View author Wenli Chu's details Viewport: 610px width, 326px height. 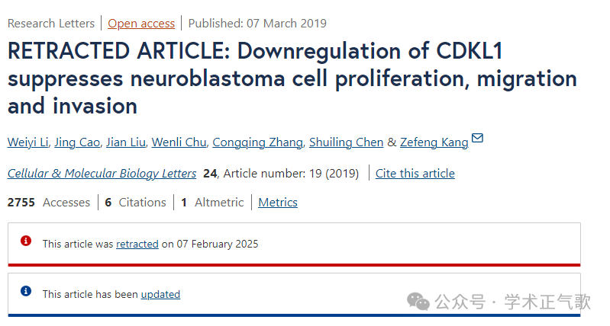[179, 142]
